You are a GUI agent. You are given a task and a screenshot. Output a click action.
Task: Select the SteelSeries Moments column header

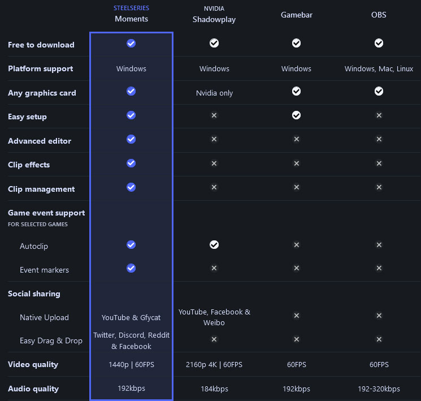tap(131, 14)
